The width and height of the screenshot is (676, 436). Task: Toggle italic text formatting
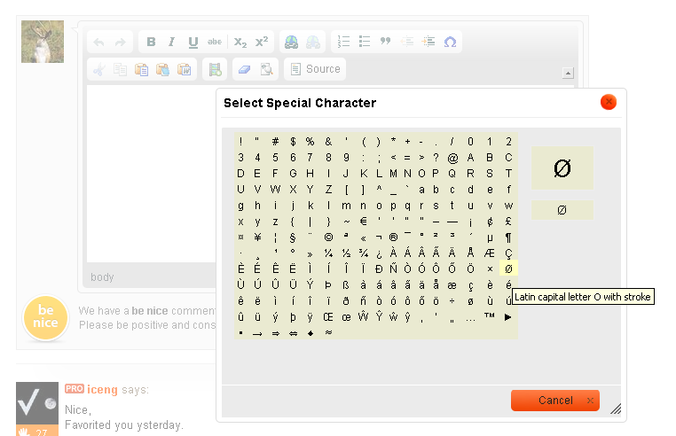tap(172, 42)
